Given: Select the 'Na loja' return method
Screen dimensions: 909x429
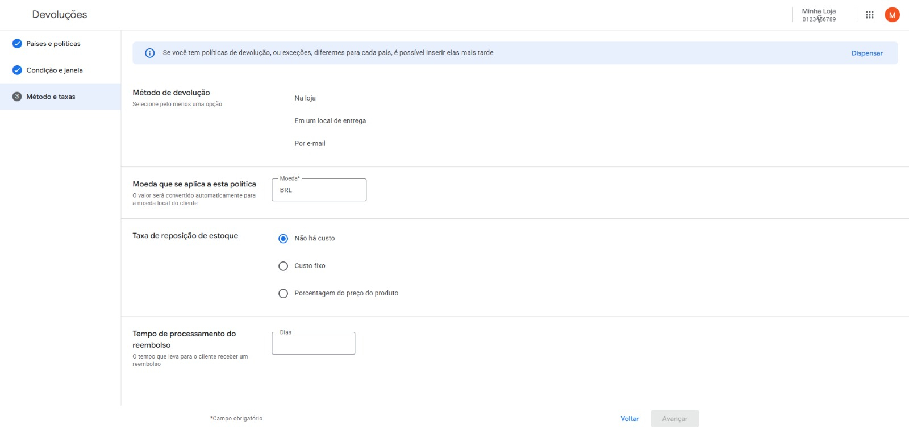Looking at the screenshot, I should pos(305,98).
